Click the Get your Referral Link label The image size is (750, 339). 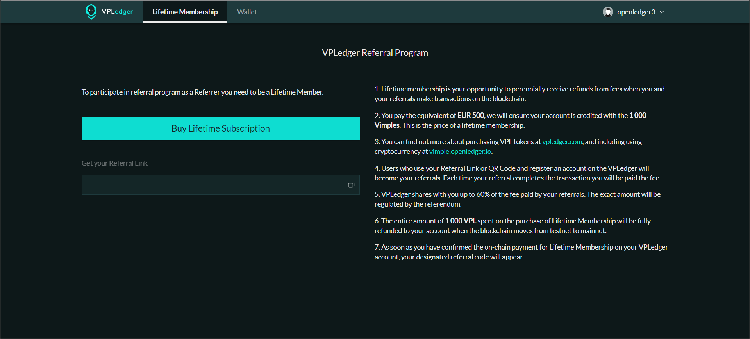pos(114,163)
